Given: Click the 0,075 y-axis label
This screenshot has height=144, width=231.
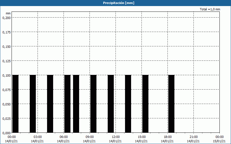Looking at the screenshot, I should pos(6,90).
